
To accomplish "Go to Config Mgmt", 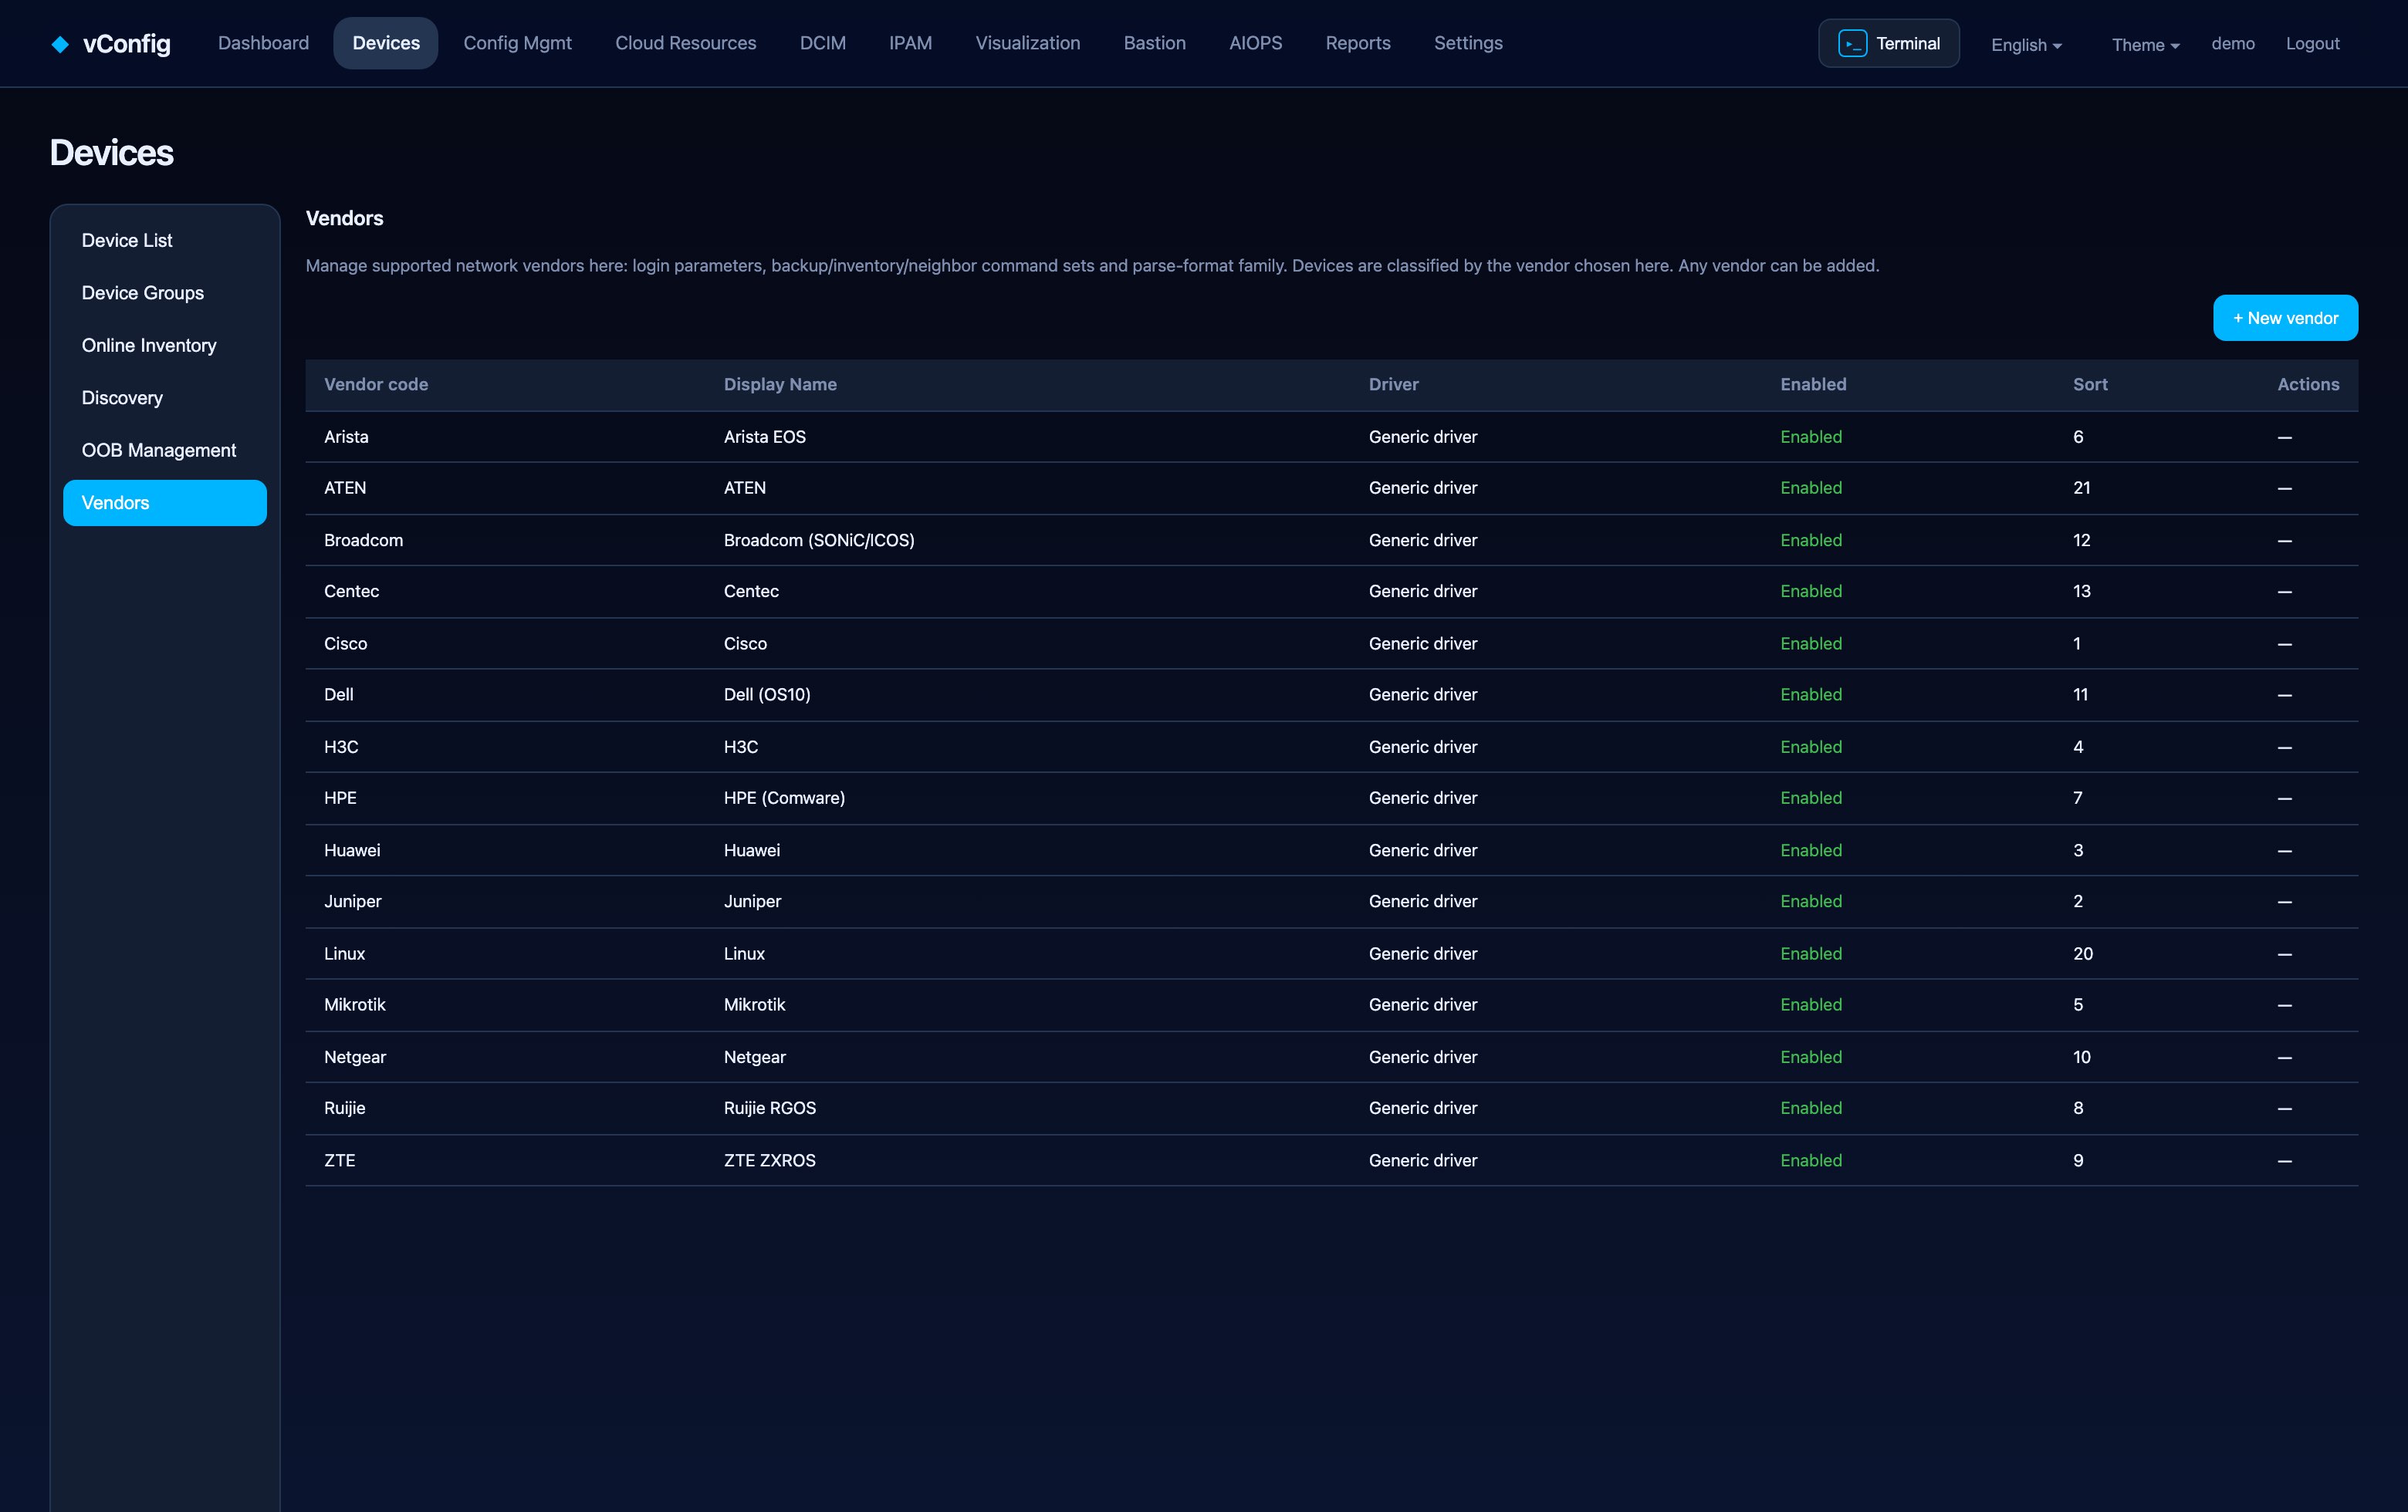I will 517,43.
